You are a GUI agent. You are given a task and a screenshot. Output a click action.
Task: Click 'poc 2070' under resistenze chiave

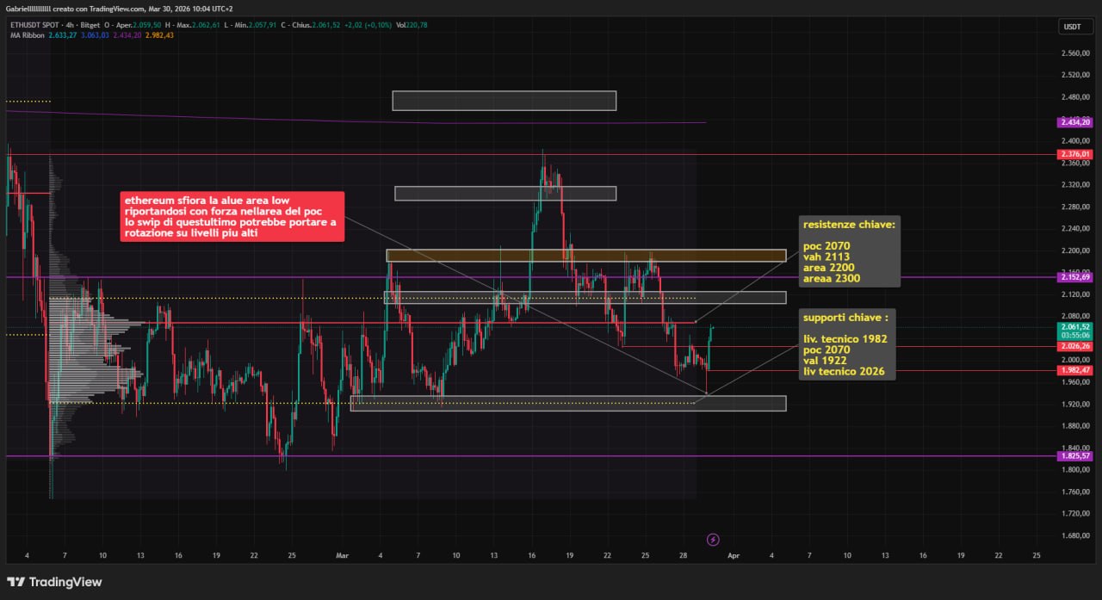pos(826,246)
